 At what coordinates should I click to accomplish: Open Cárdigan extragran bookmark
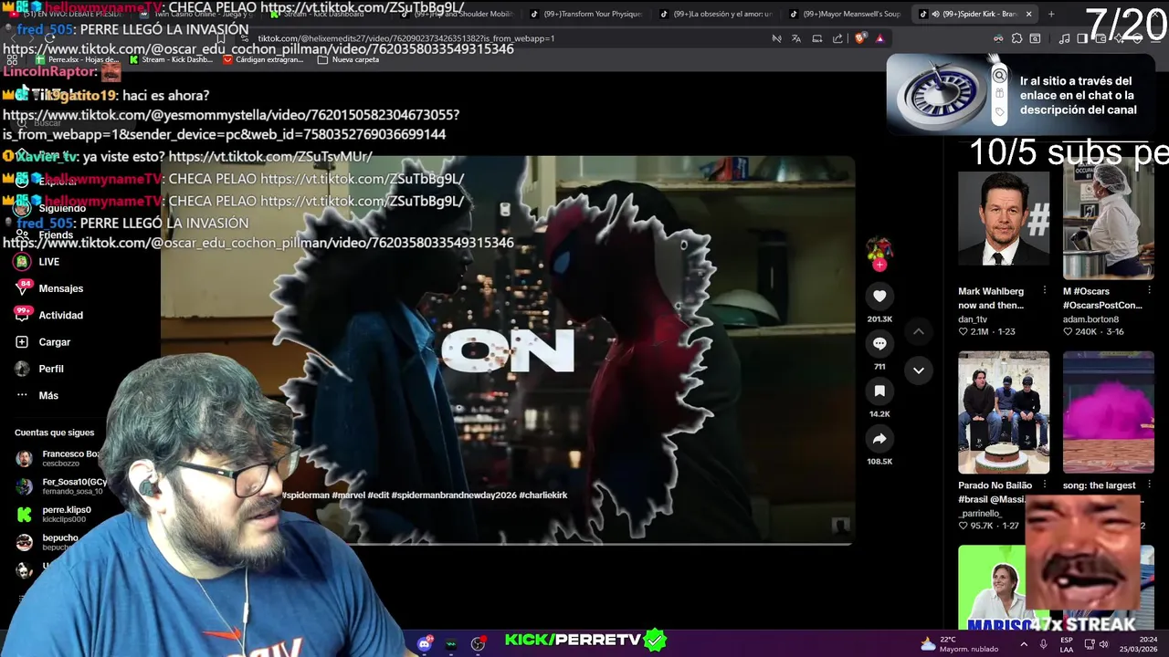coord(263,59)
